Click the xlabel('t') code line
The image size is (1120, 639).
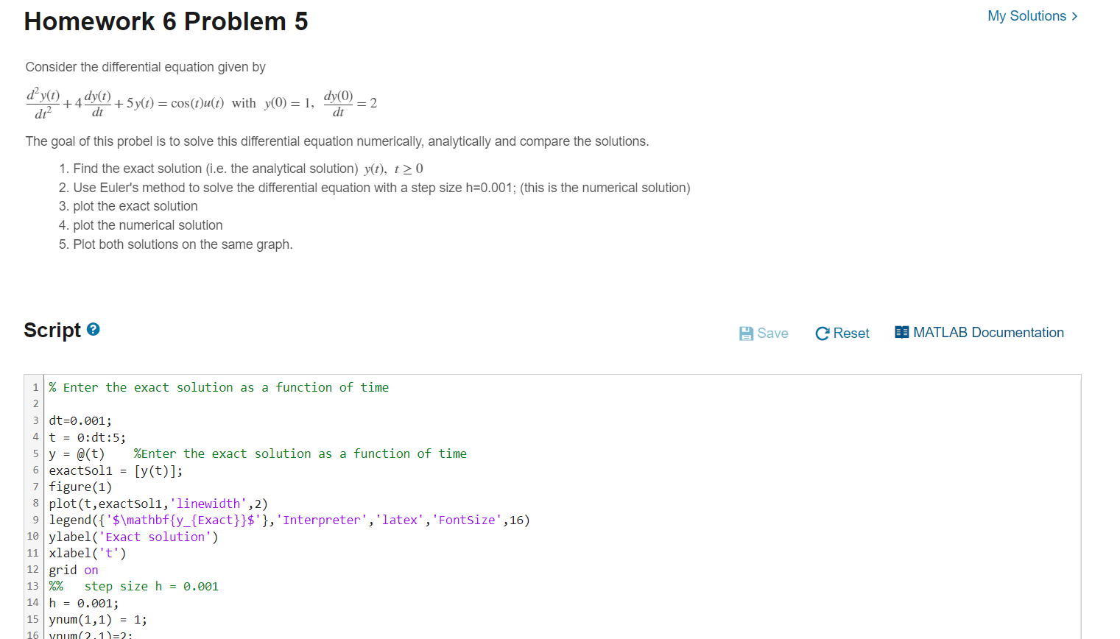pyautogui.click(x=88, y=553)
